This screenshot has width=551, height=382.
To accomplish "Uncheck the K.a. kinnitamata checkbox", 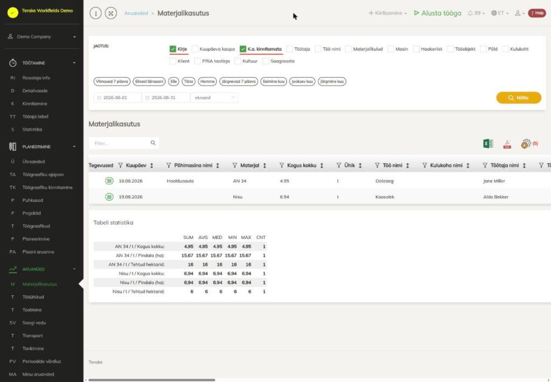I will (243, 49).
